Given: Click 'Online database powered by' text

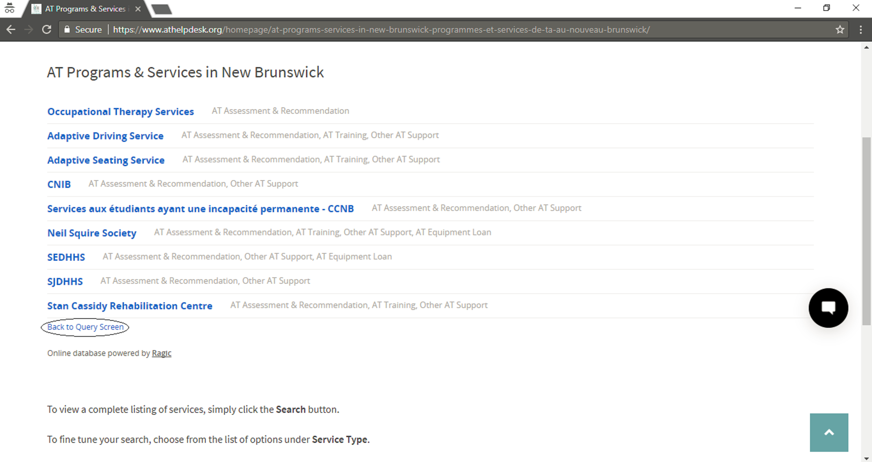Looking at the screenshot, I should [98, 353].
